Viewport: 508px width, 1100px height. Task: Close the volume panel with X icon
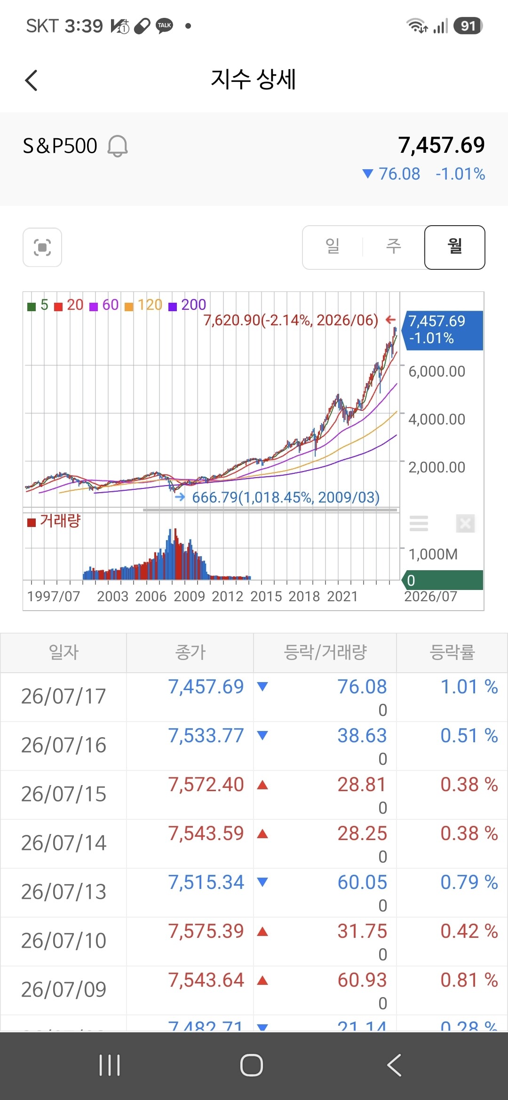(x=465, y=523)
